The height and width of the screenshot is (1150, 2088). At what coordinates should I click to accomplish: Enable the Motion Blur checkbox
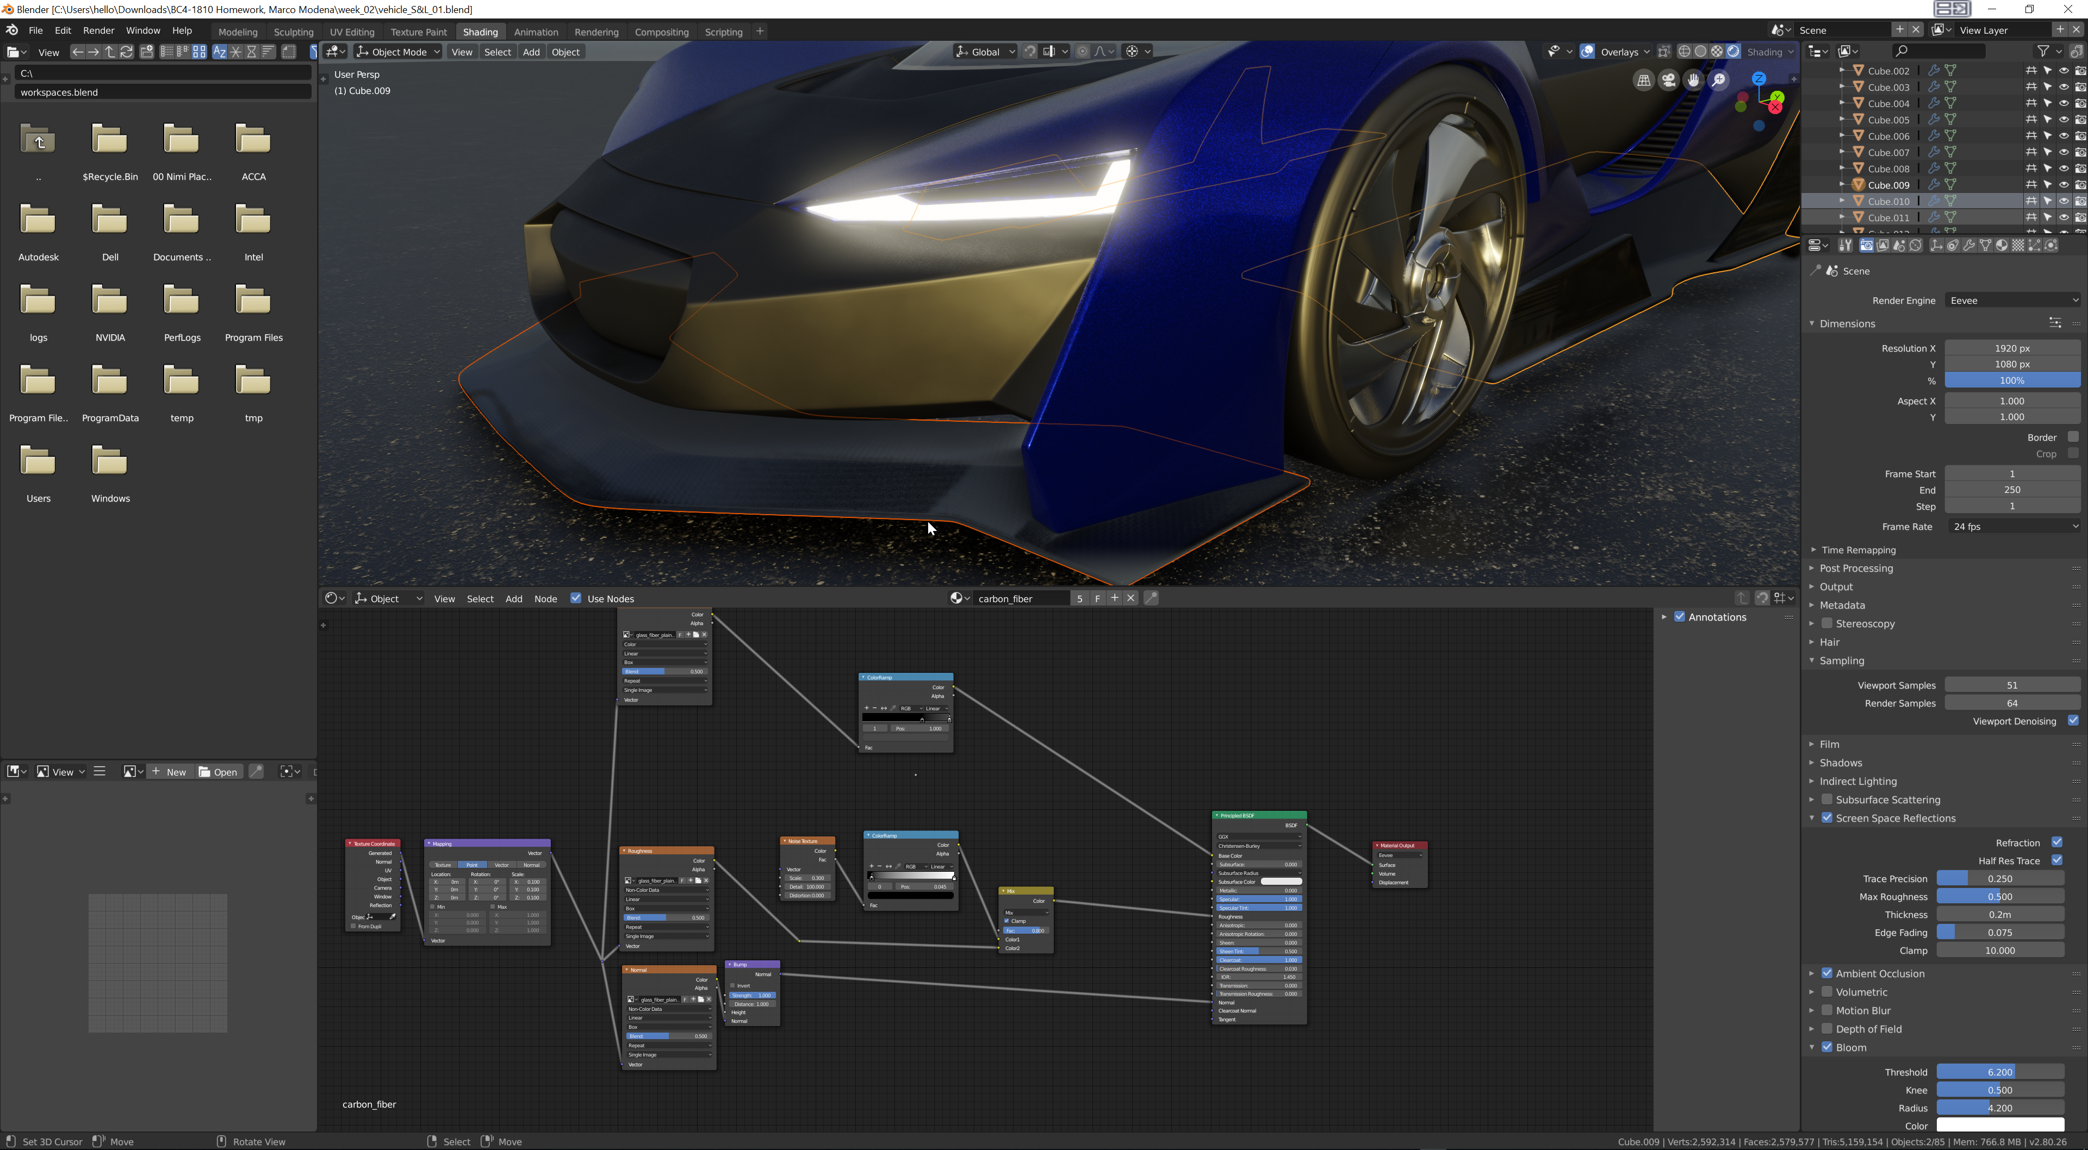coord(1827,1010)
